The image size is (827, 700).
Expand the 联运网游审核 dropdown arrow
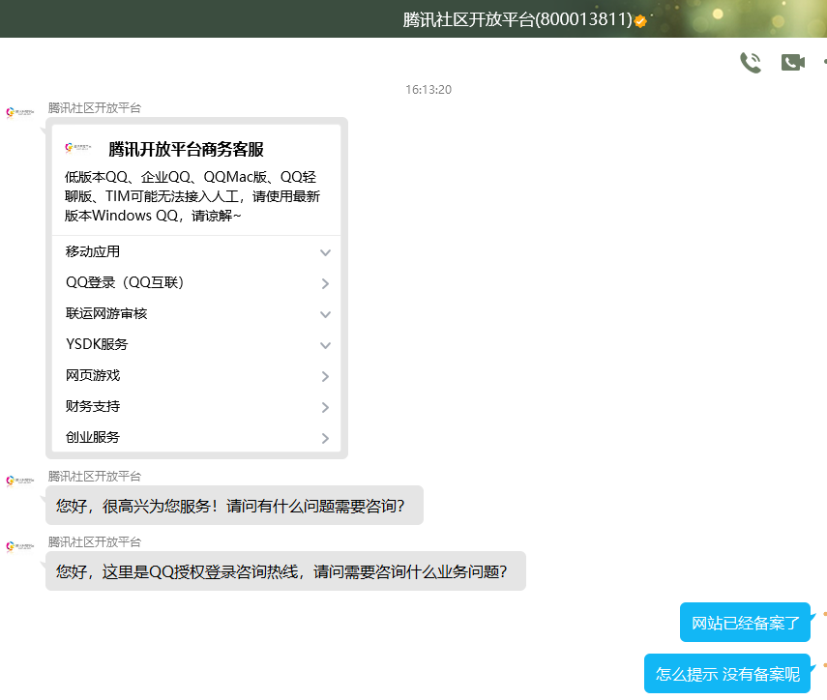(325, 314)
